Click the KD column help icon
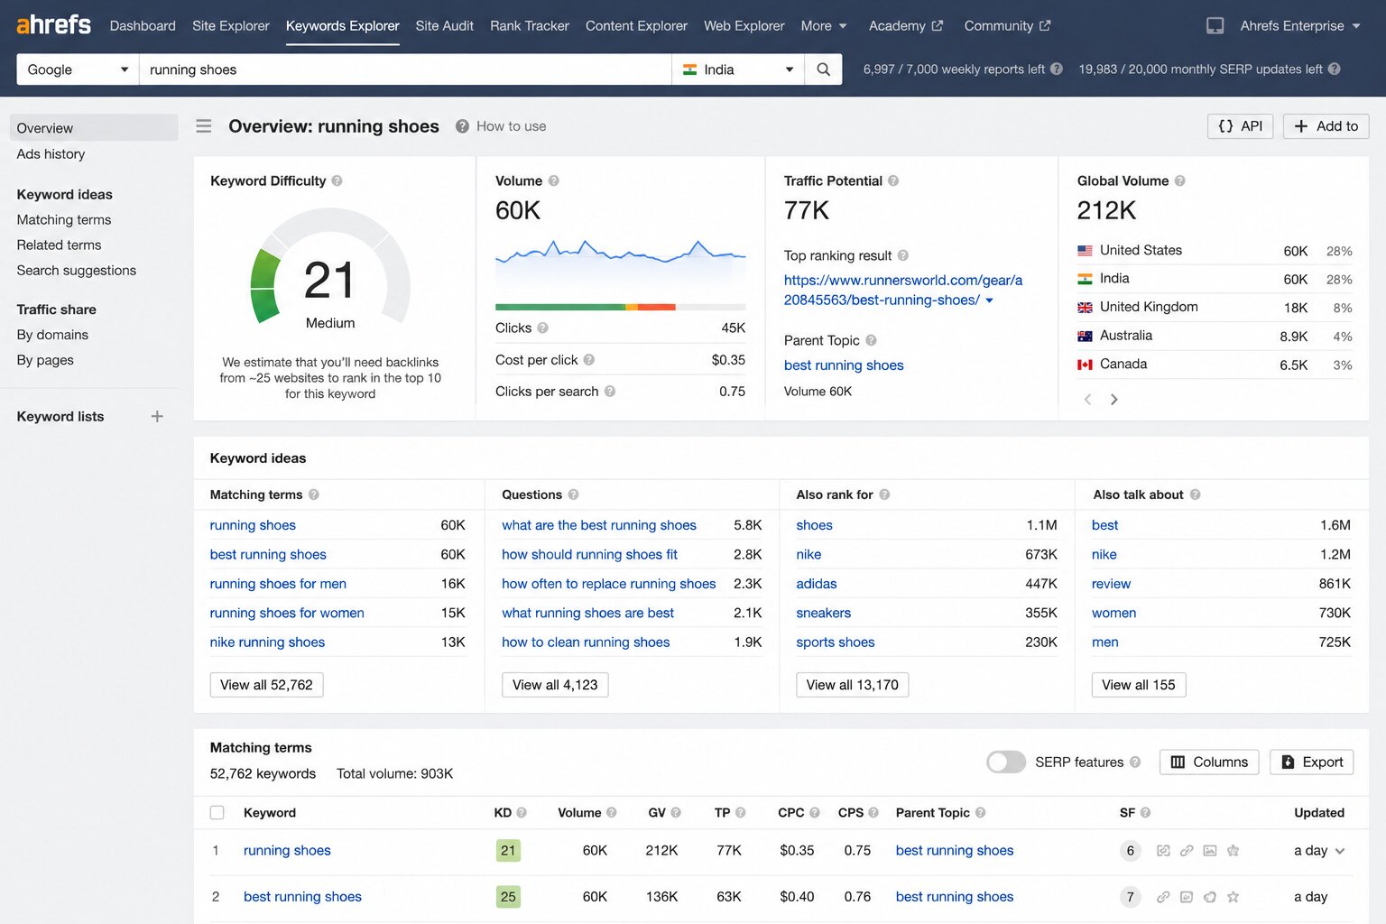The width and height of the screenshot is (1386, 924). click(x=522, y=812)
